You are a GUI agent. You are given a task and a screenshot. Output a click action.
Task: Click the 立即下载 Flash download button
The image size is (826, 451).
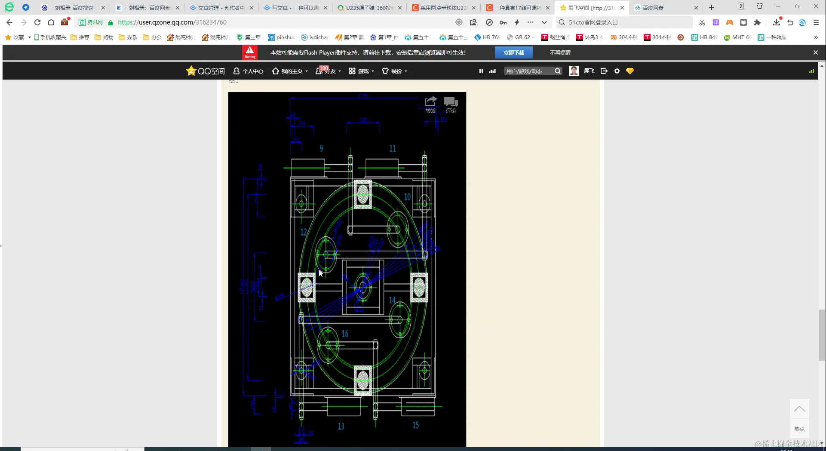point(514,52)
